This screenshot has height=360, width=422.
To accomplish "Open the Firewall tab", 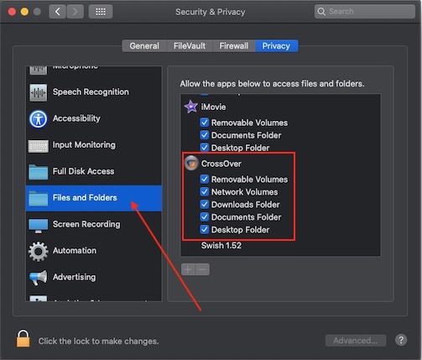I will point(234,46).
